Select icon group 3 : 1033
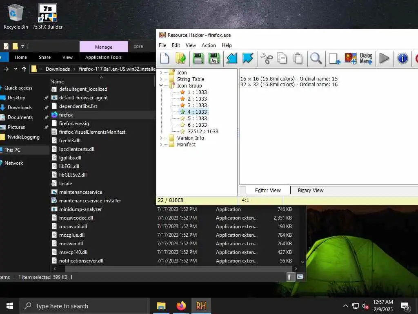 click(197, 105)
